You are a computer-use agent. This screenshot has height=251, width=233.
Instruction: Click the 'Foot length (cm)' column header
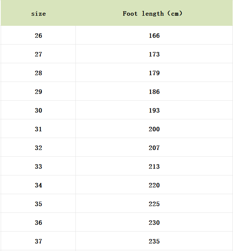154,14
